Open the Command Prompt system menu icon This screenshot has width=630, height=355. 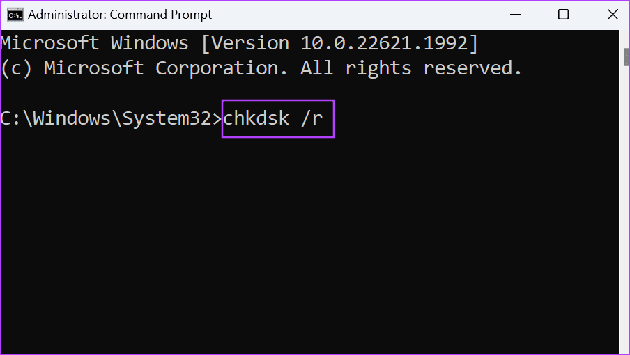pyautogui.click(x=14, y=15)
